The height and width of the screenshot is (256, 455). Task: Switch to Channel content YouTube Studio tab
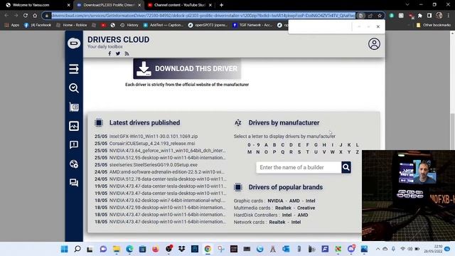click(x=180, y=5)
